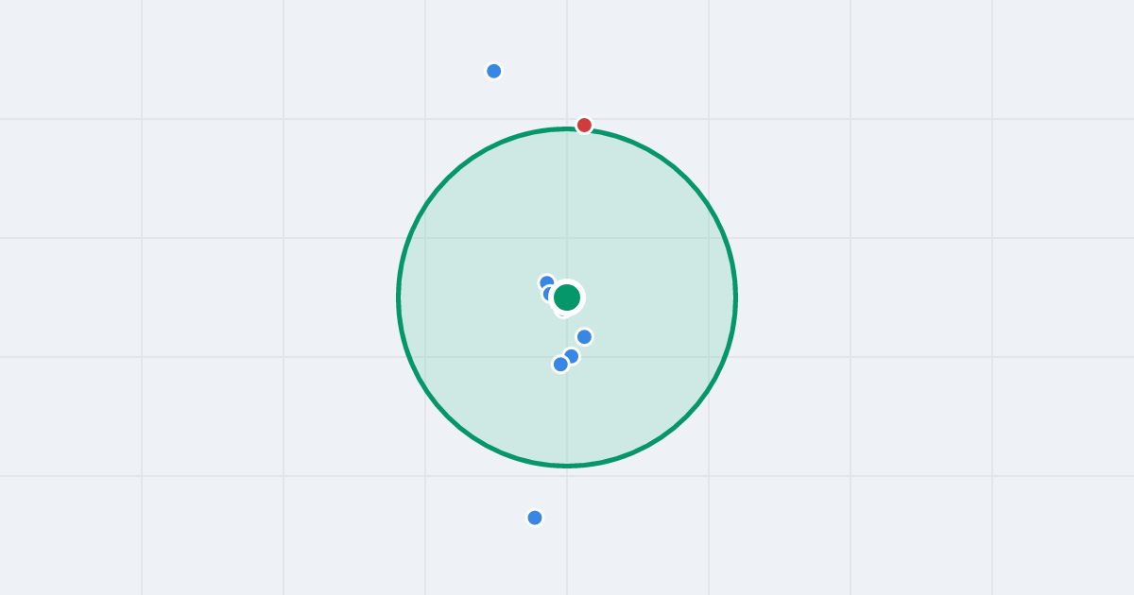Select the large green center marker

pyautogui.click(x=567, y=297)
